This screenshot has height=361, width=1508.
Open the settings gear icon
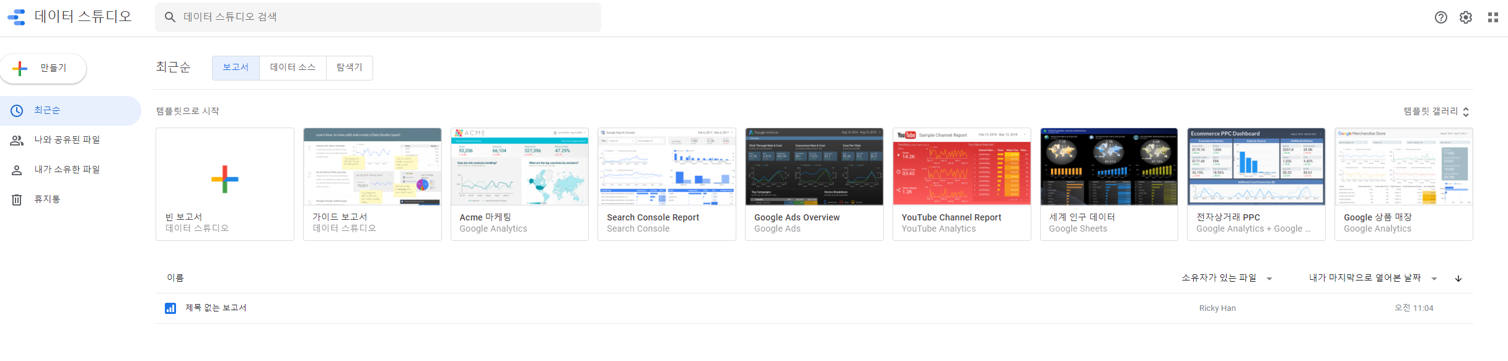coord(1466,17)
